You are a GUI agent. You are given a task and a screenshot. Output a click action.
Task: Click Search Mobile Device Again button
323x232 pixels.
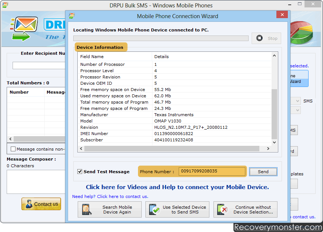[x=110, y=209]
